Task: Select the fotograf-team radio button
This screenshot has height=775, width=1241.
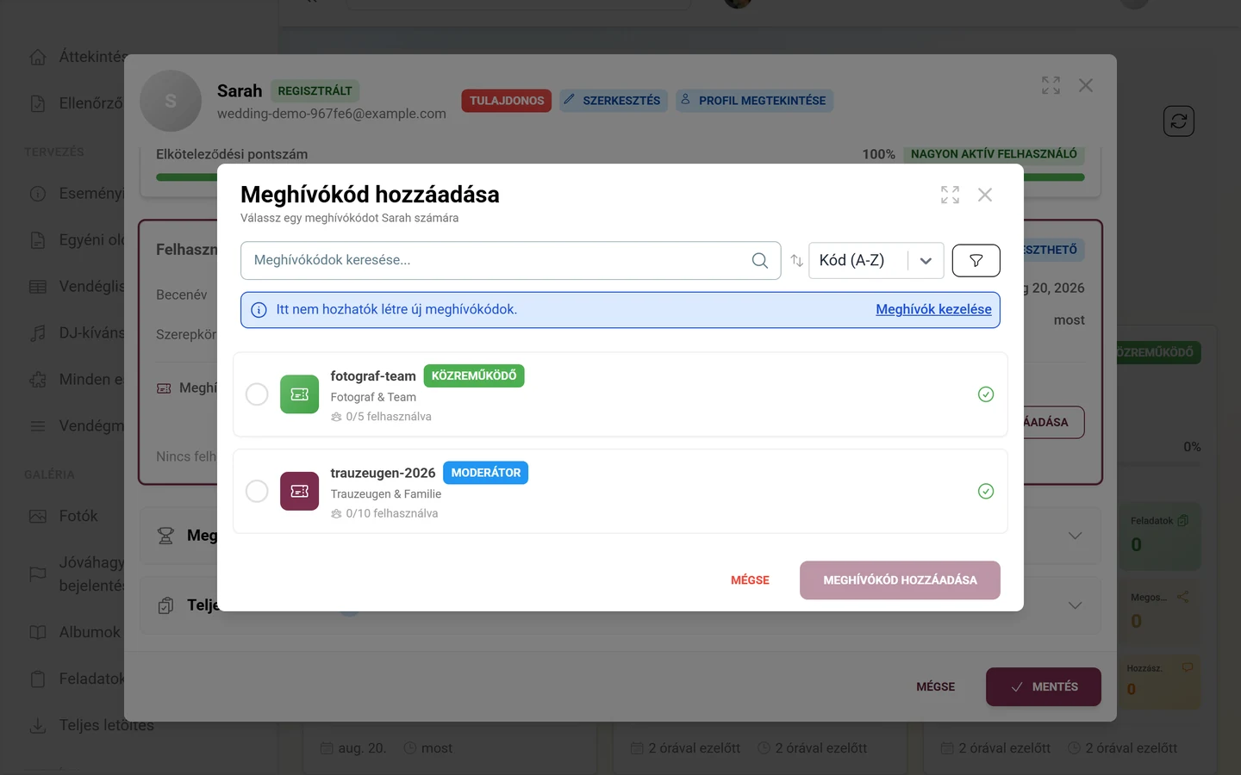Action: point(257,394)
